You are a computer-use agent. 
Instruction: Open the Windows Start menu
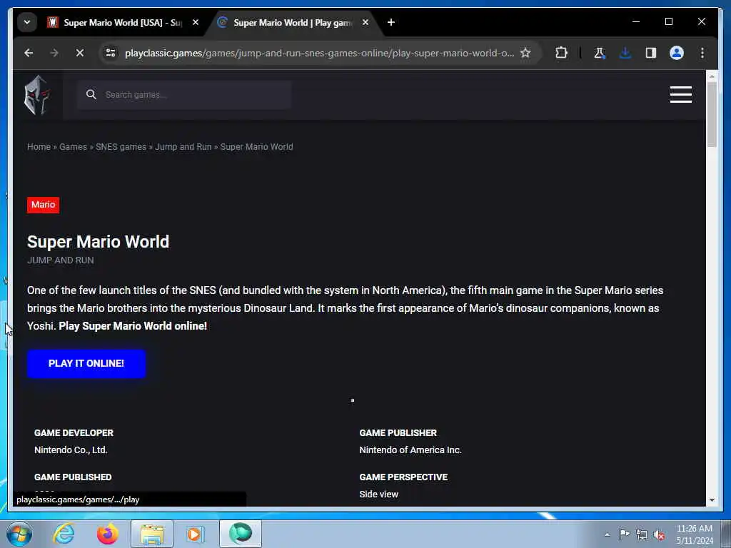(x=19, y=534)
